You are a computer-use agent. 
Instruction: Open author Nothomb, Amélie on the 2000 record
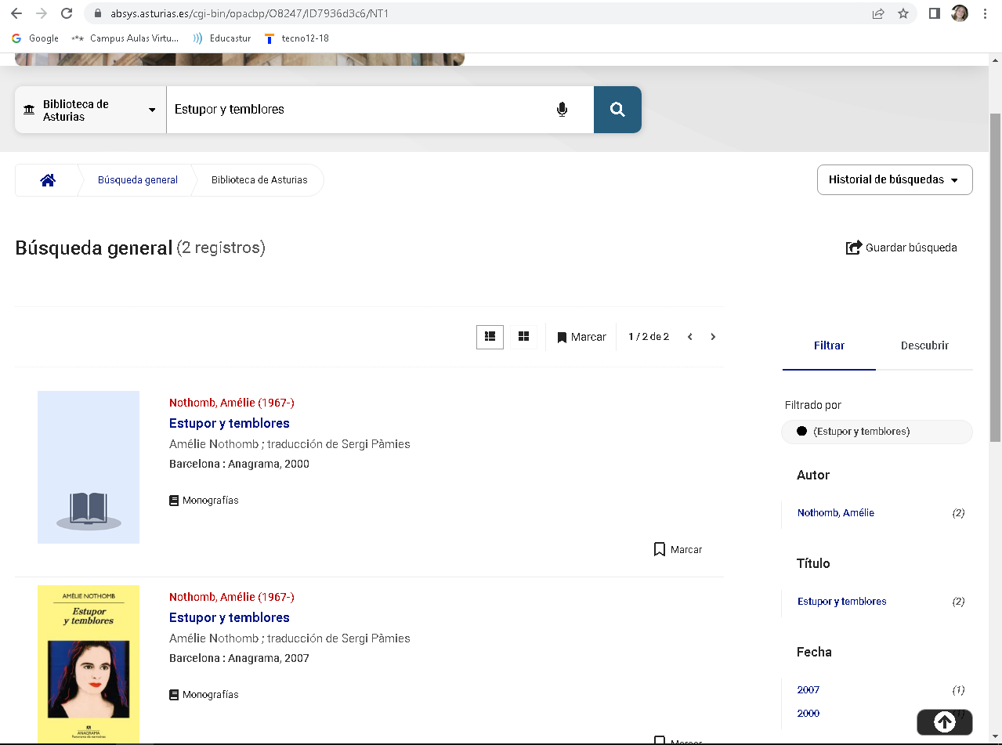point(232,403)
